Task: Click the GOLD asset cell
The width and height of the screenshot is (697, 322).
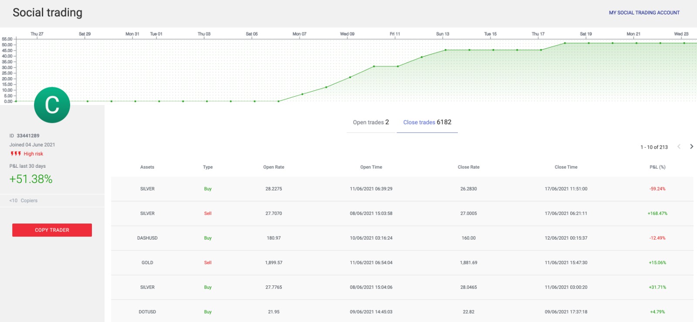Action: click(x=147, y=263)
